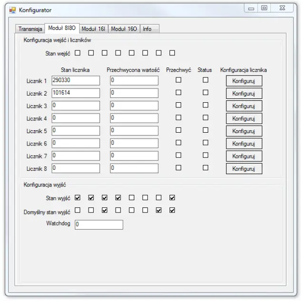Image resolution: width=301 pixels, height=301 pixels.
Task: Click Konfiguruj button for Licznik 3
Action: click(x=244, y=106)
